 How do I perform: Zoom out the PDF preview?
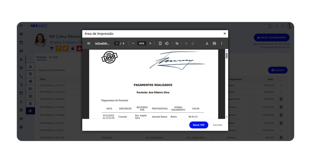133,43
